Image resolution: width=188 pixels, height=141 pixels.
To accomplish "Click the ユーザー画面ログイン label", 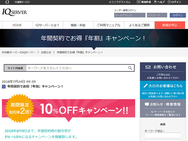I will [x=125, y=10].
